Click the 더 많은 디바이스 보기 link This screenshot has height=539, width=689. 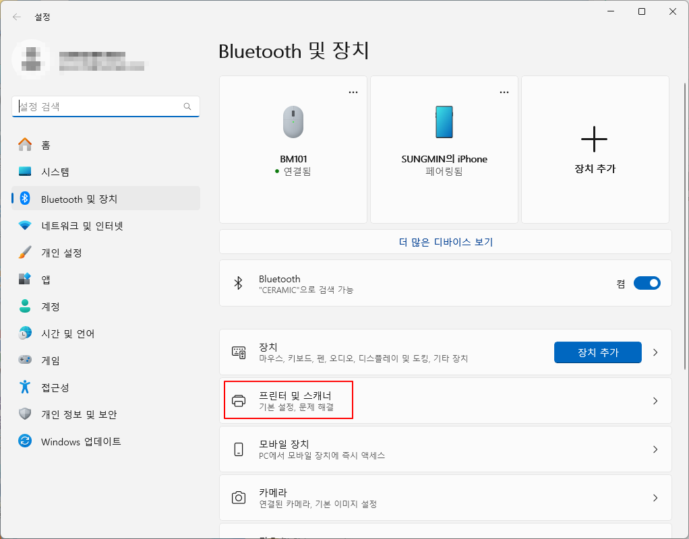coord(444,242)
